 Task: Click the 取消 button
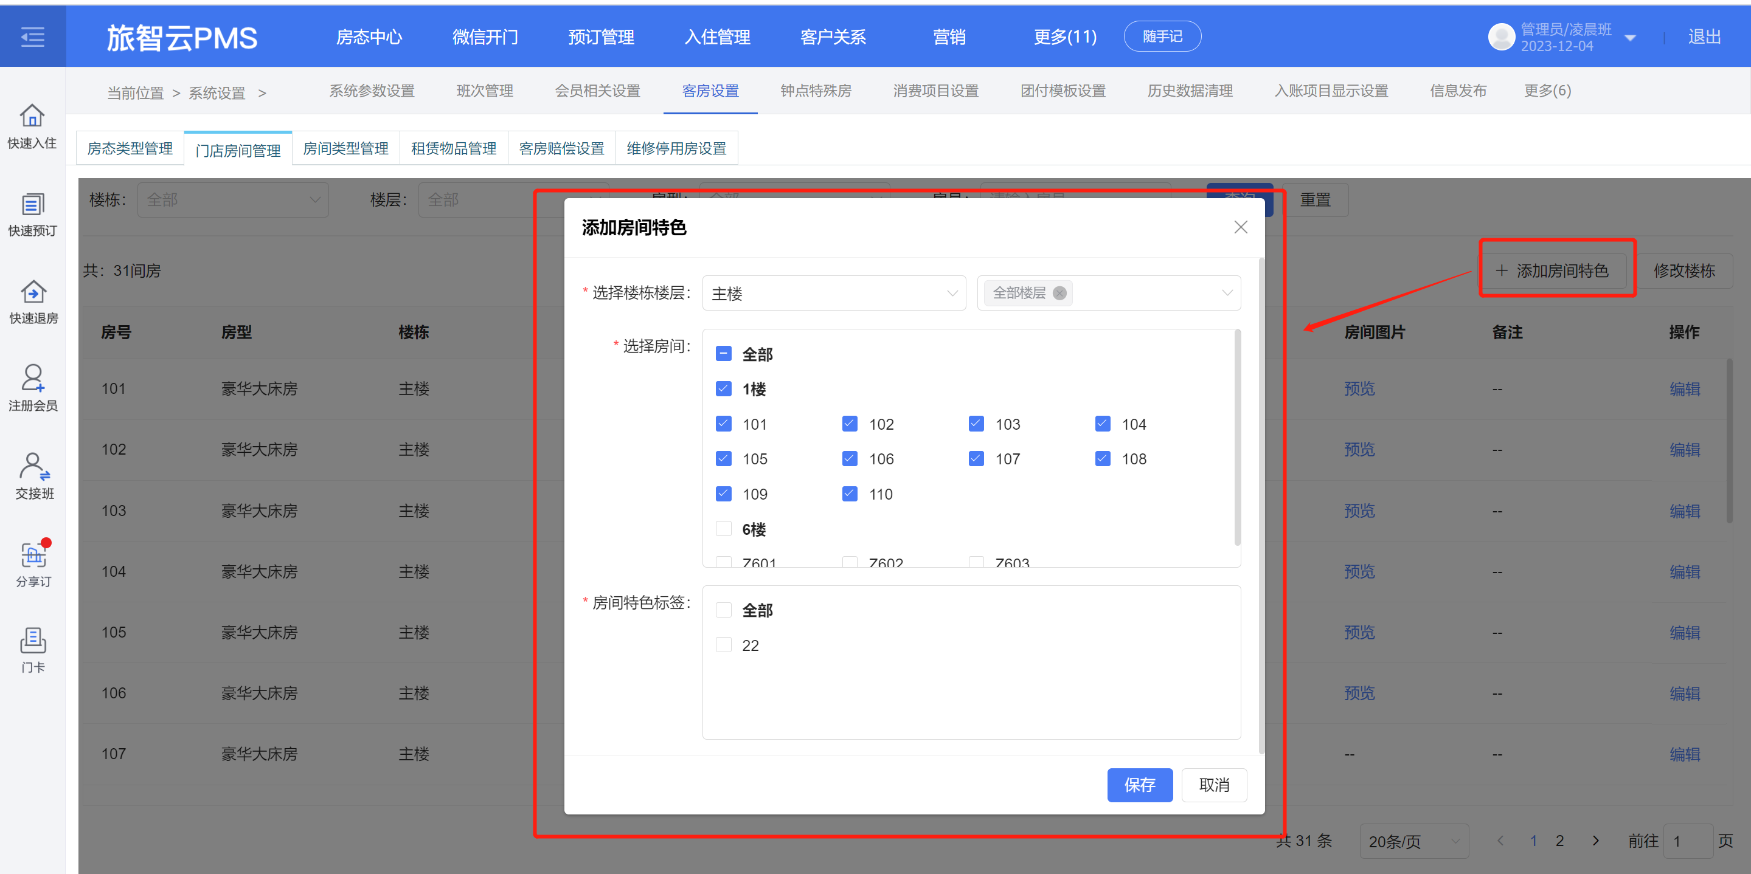[1213, 785]
